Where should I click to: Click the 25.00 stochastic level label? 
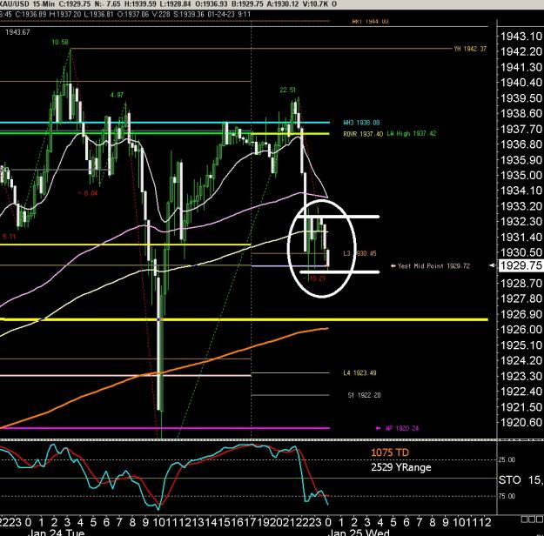click(507, 459)
